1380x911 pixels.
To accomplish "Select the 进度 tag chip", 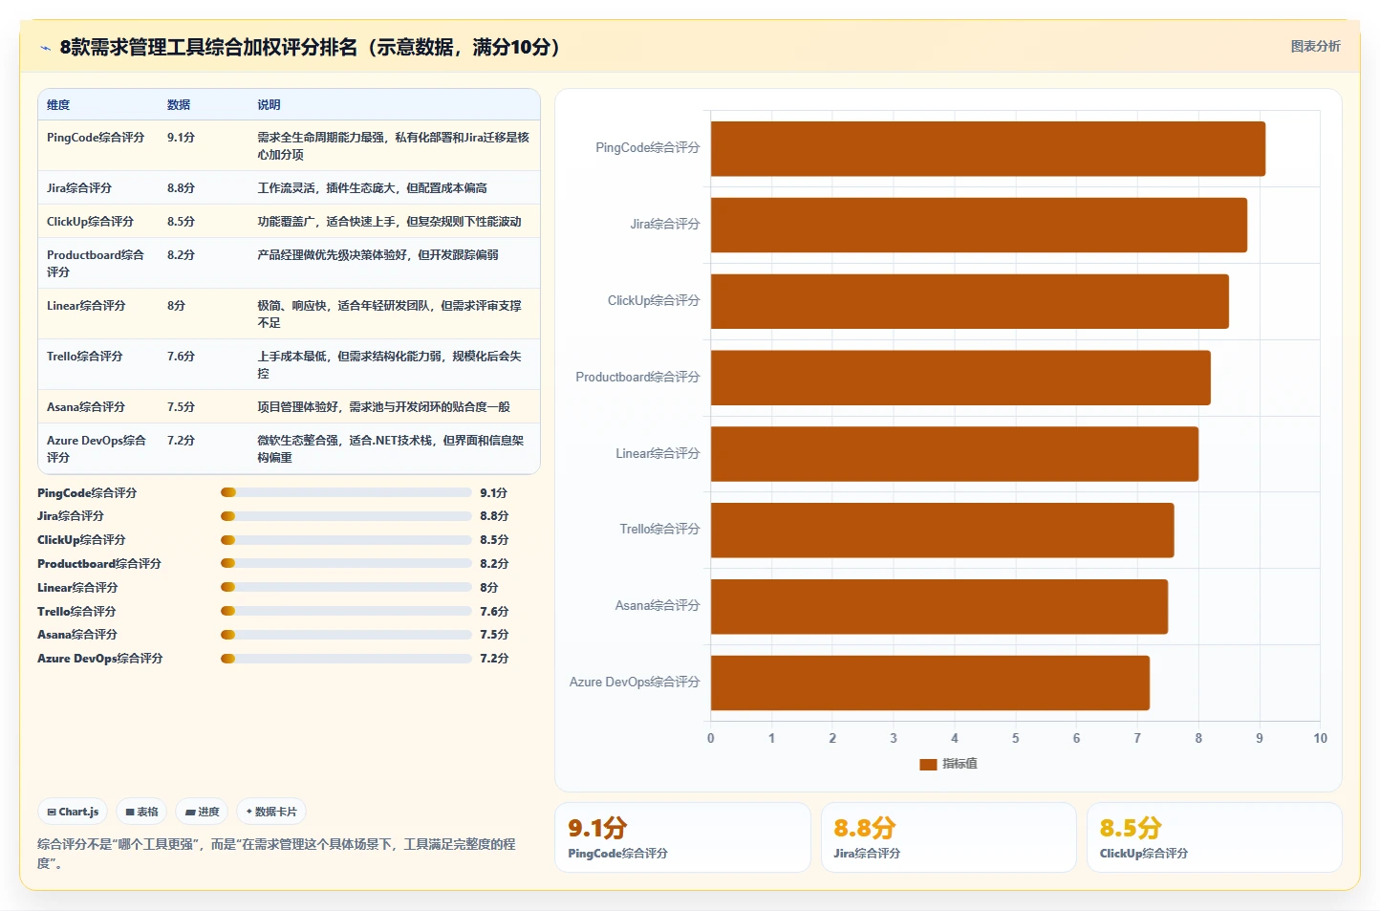I will [202, 812].
